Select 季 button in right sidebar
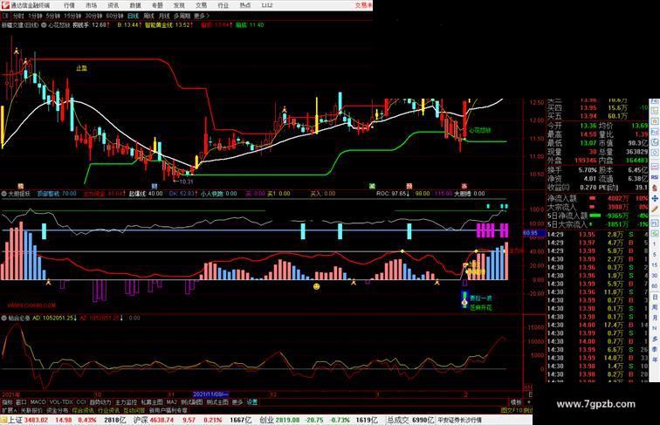Viewport: 660px width, 425px height. click(x=655, y=350)
